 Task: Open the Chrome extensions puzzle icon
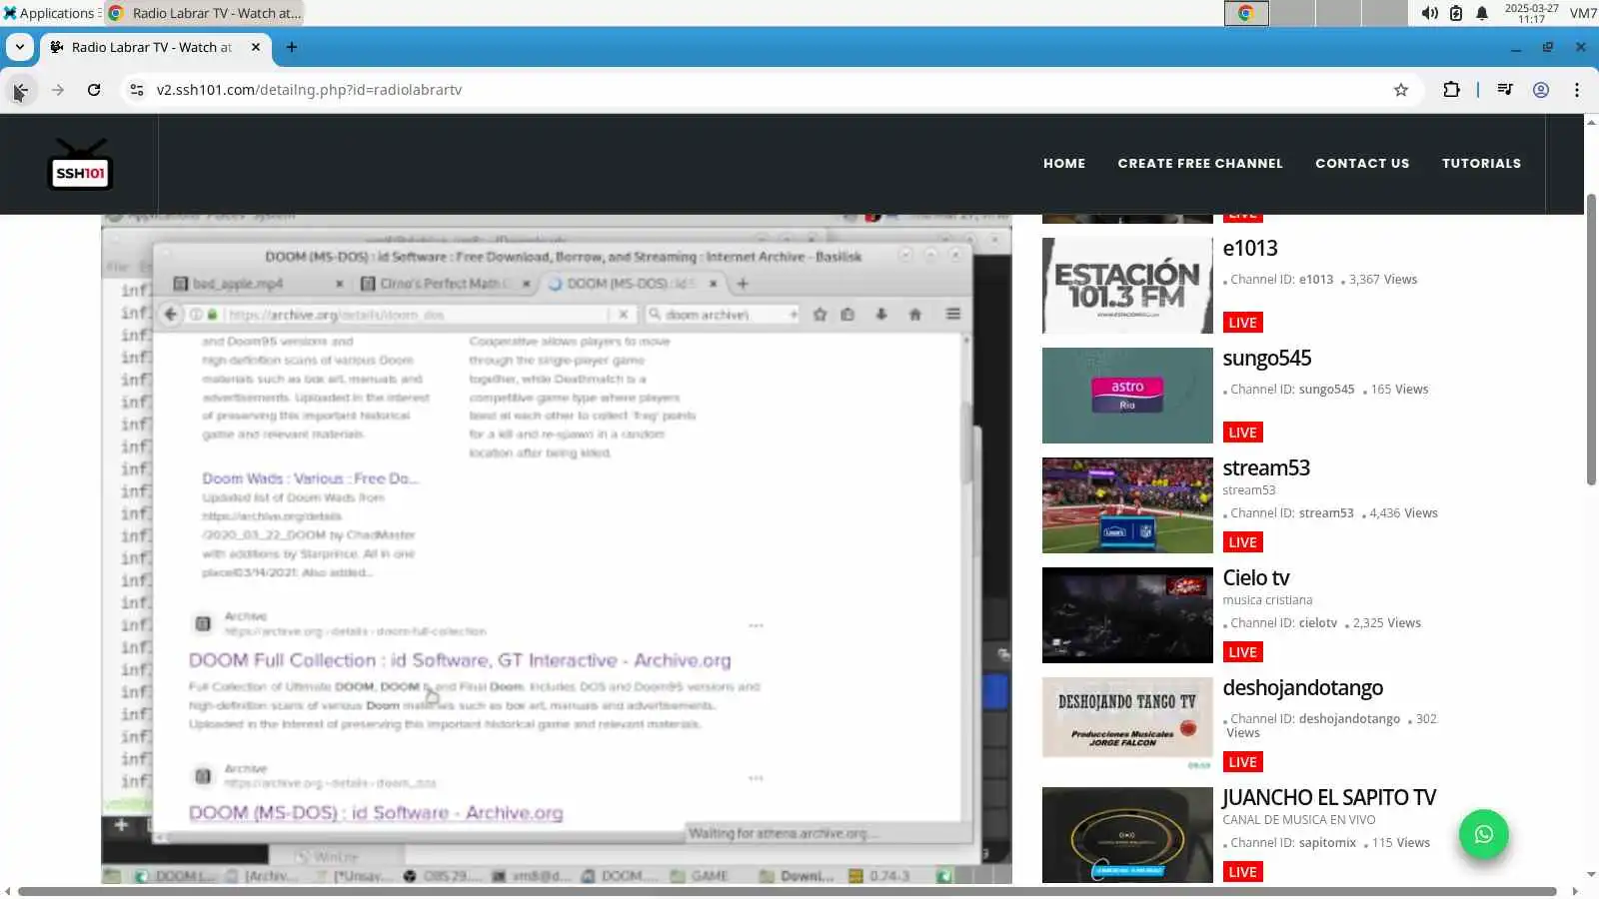[x=1451, y=90]
